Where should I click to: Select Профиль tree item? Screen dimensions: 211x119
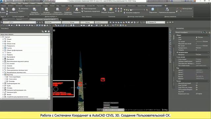point(10,55)
